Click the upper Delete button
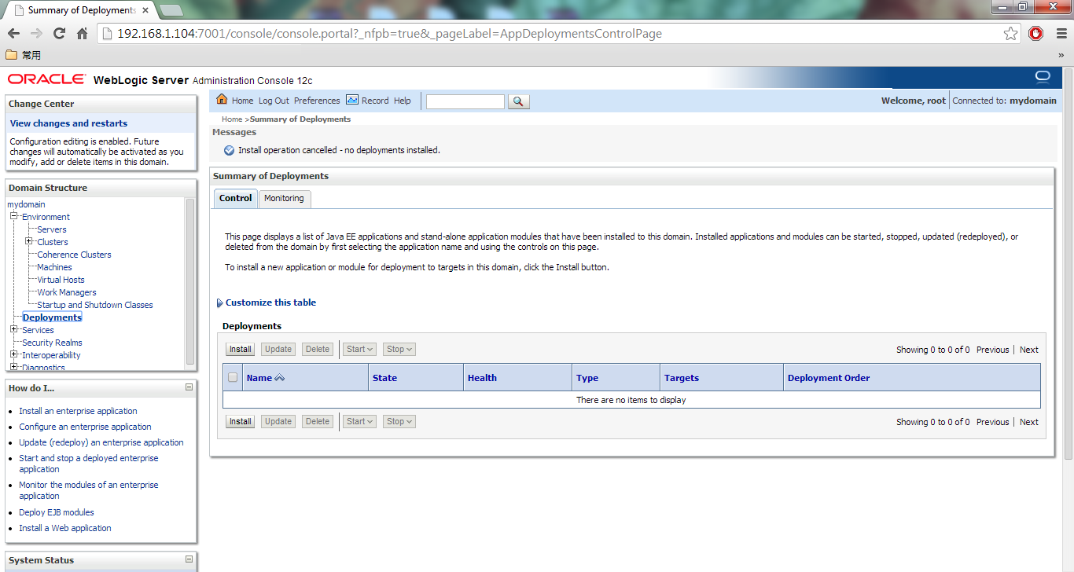1074x572 pixels. (x=318, y=349)
